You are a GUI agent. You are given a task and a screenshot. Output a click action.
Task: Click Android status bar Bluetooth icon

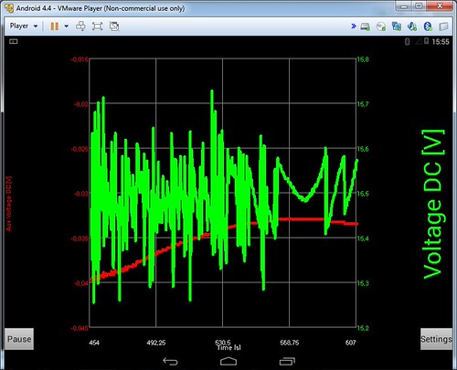[407, 41]
